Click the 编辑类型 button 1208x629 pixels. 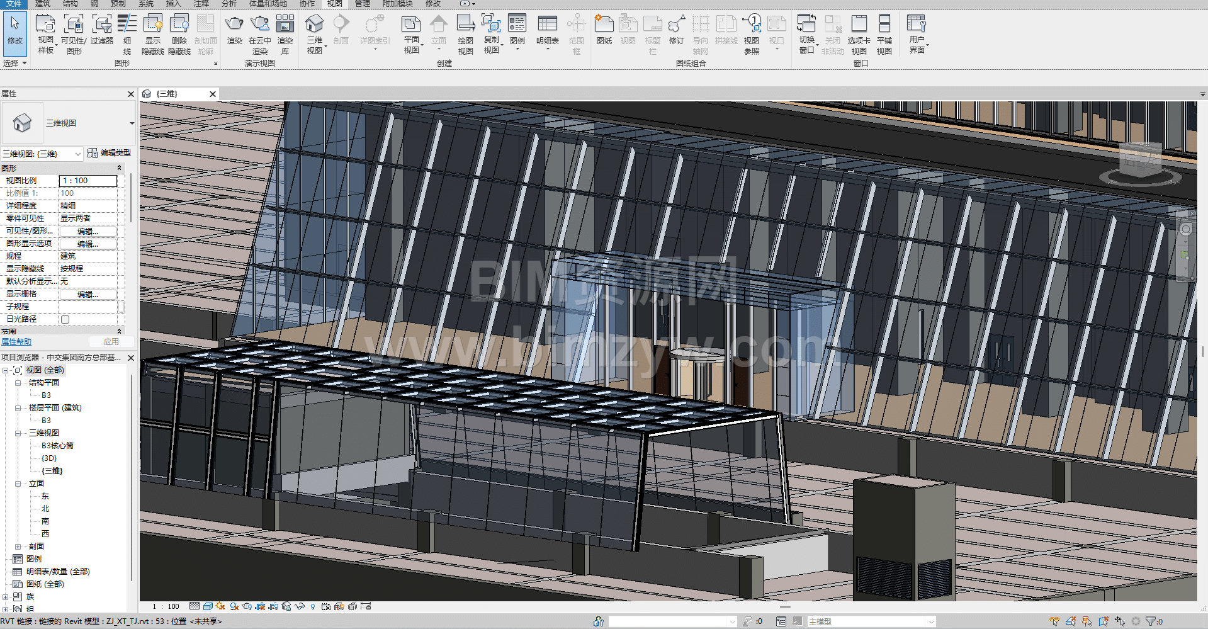(110, 153)
